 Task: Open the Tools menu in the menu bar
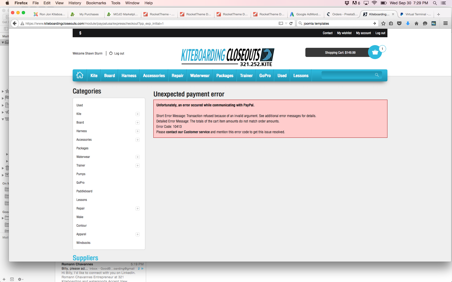(116, 3)
